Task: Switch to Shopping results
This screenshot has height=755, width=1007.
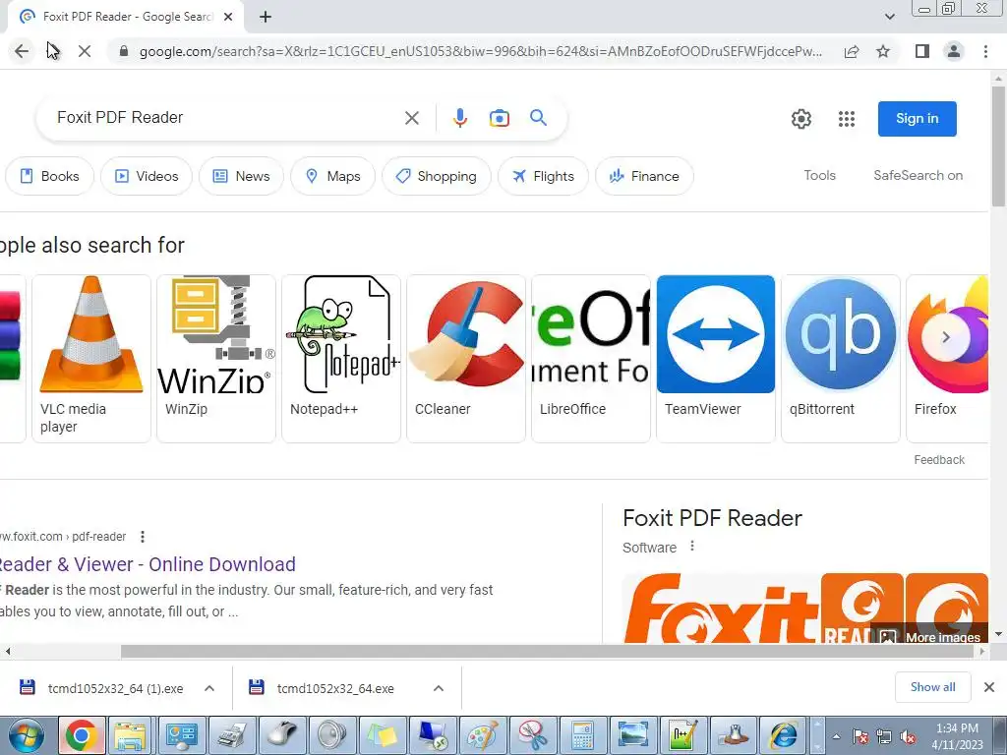Action: (x=437, y=176)
